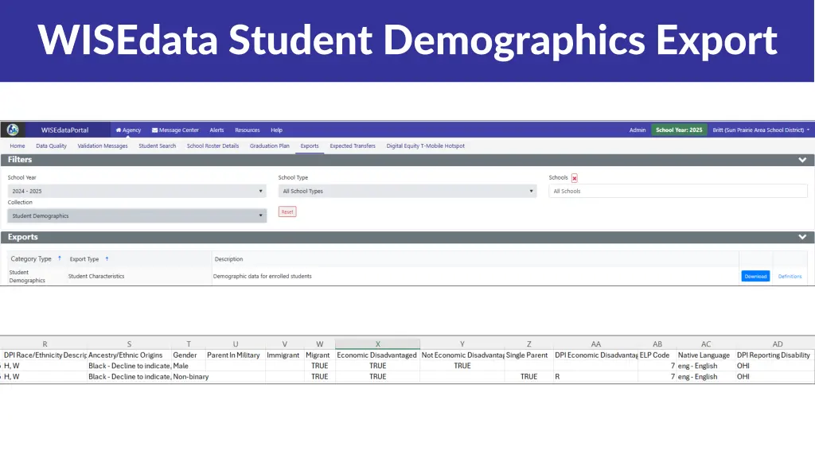Open Digital Equity T-Mobile Hotspot tab
Viewport: 815px width, 458px height.
pyautogui.click(x=425, y=146)
